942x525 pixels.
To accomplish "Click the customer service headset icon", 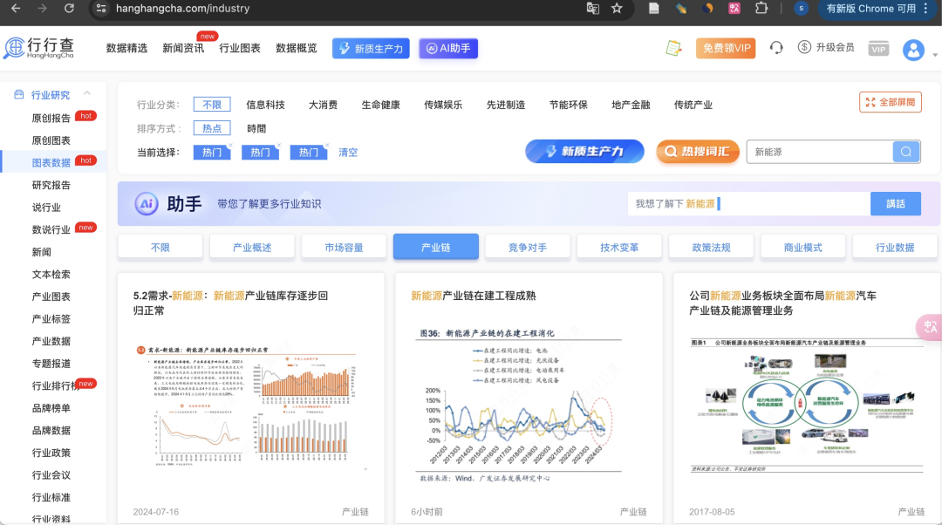I will click(x=776, y=48).
